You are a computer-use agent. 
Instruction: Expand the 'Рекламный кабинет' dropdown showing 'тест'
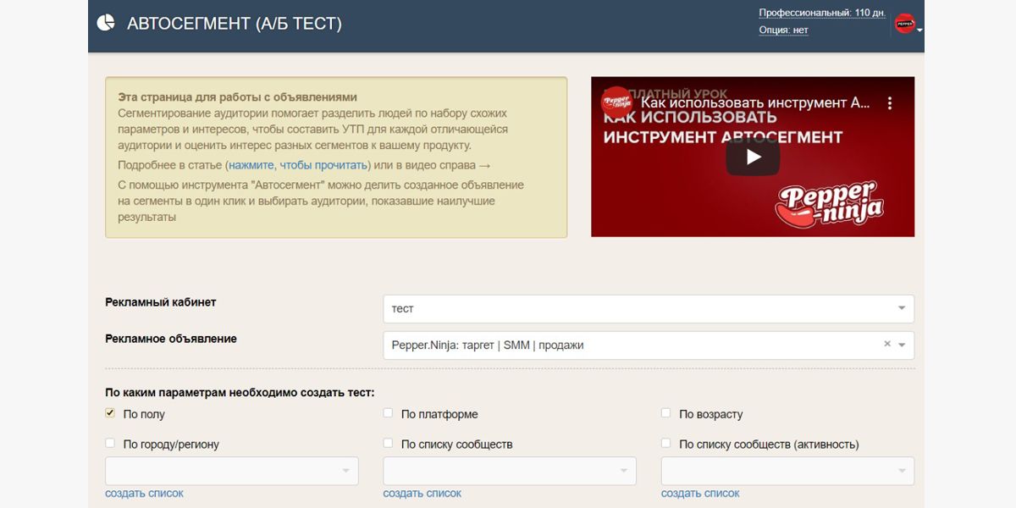(x=649, y=308)
